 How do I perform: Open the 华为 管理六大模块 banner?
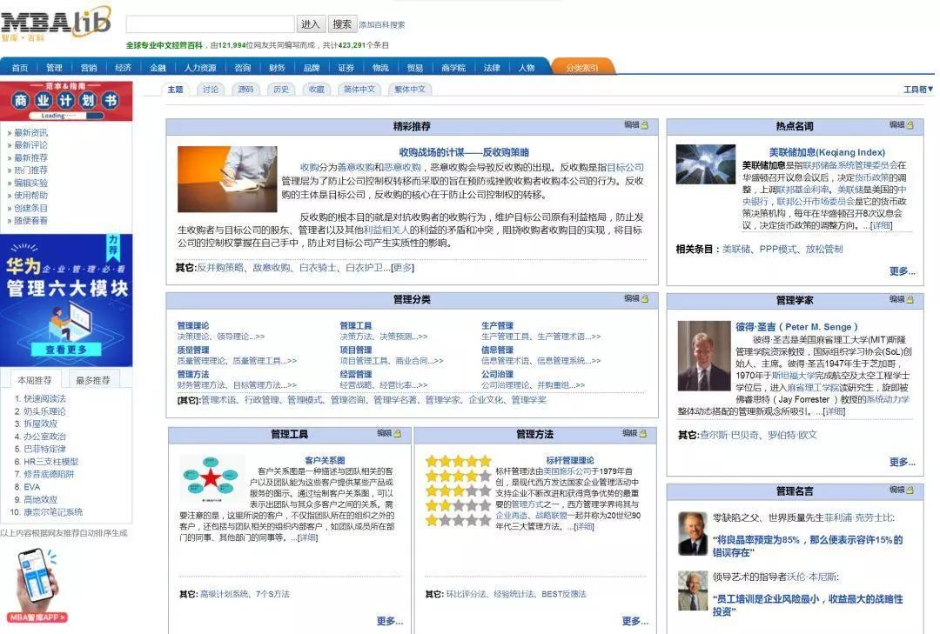tap(66, 300)
